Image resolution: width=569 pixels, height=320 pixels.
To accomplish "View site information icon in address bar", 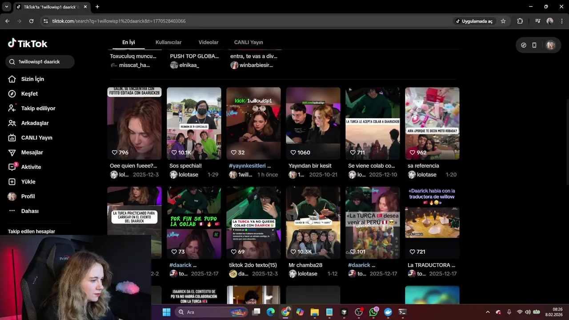I will [x=45, y=21].
